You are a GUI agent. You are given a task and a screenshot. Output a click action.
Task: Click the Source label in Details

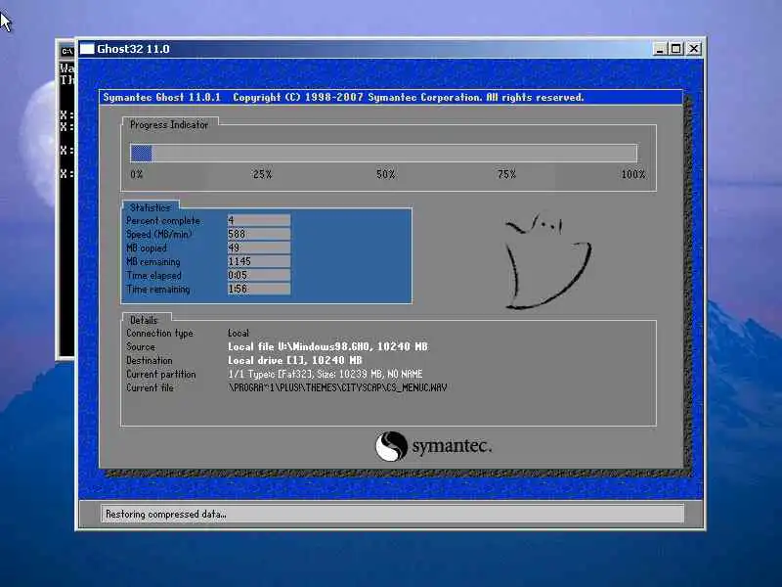[141, 347]
